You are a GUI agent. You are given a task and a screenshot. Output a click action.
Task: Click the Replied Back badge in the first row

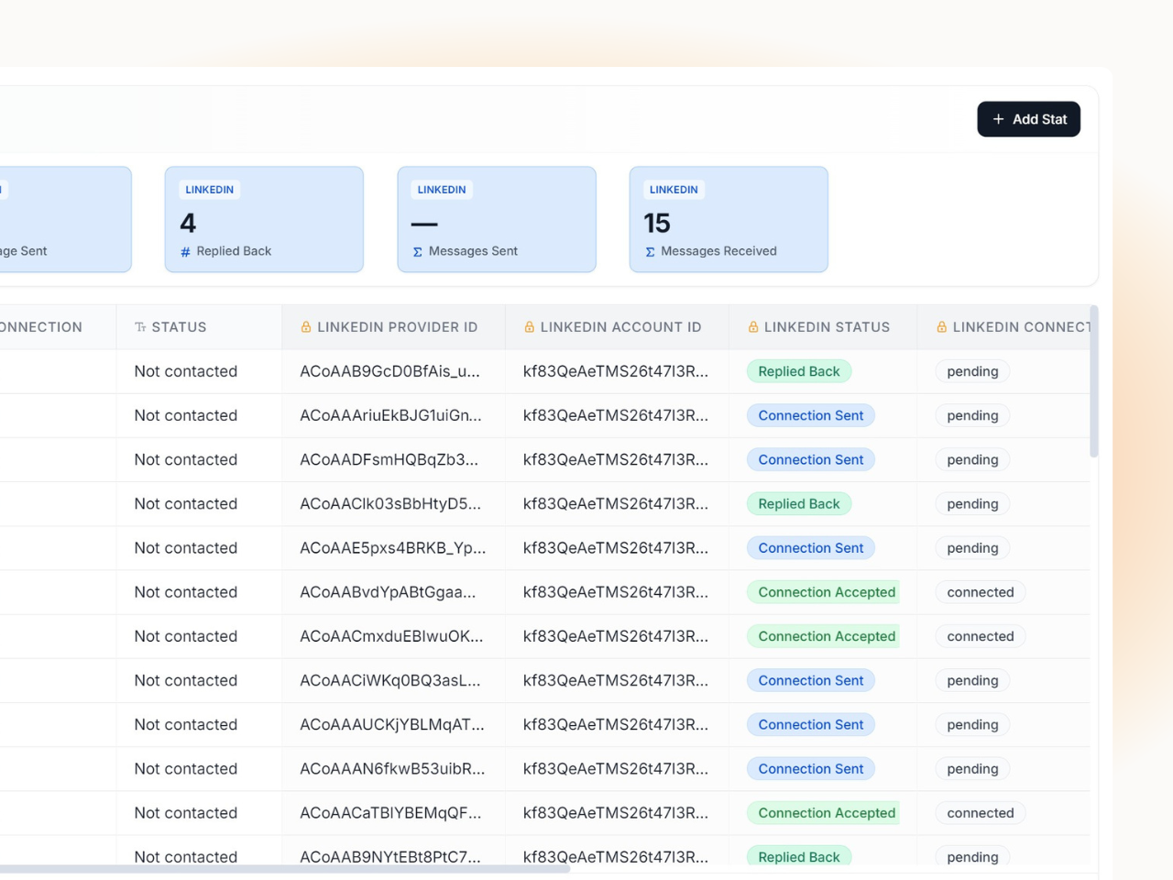[x=798, y=371]
